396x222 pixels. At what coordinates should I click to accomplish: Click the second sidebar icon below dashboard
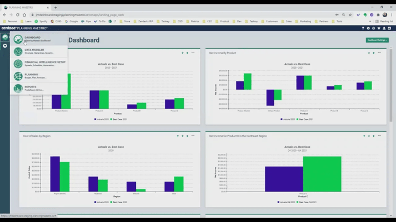(x=5, y=46)
